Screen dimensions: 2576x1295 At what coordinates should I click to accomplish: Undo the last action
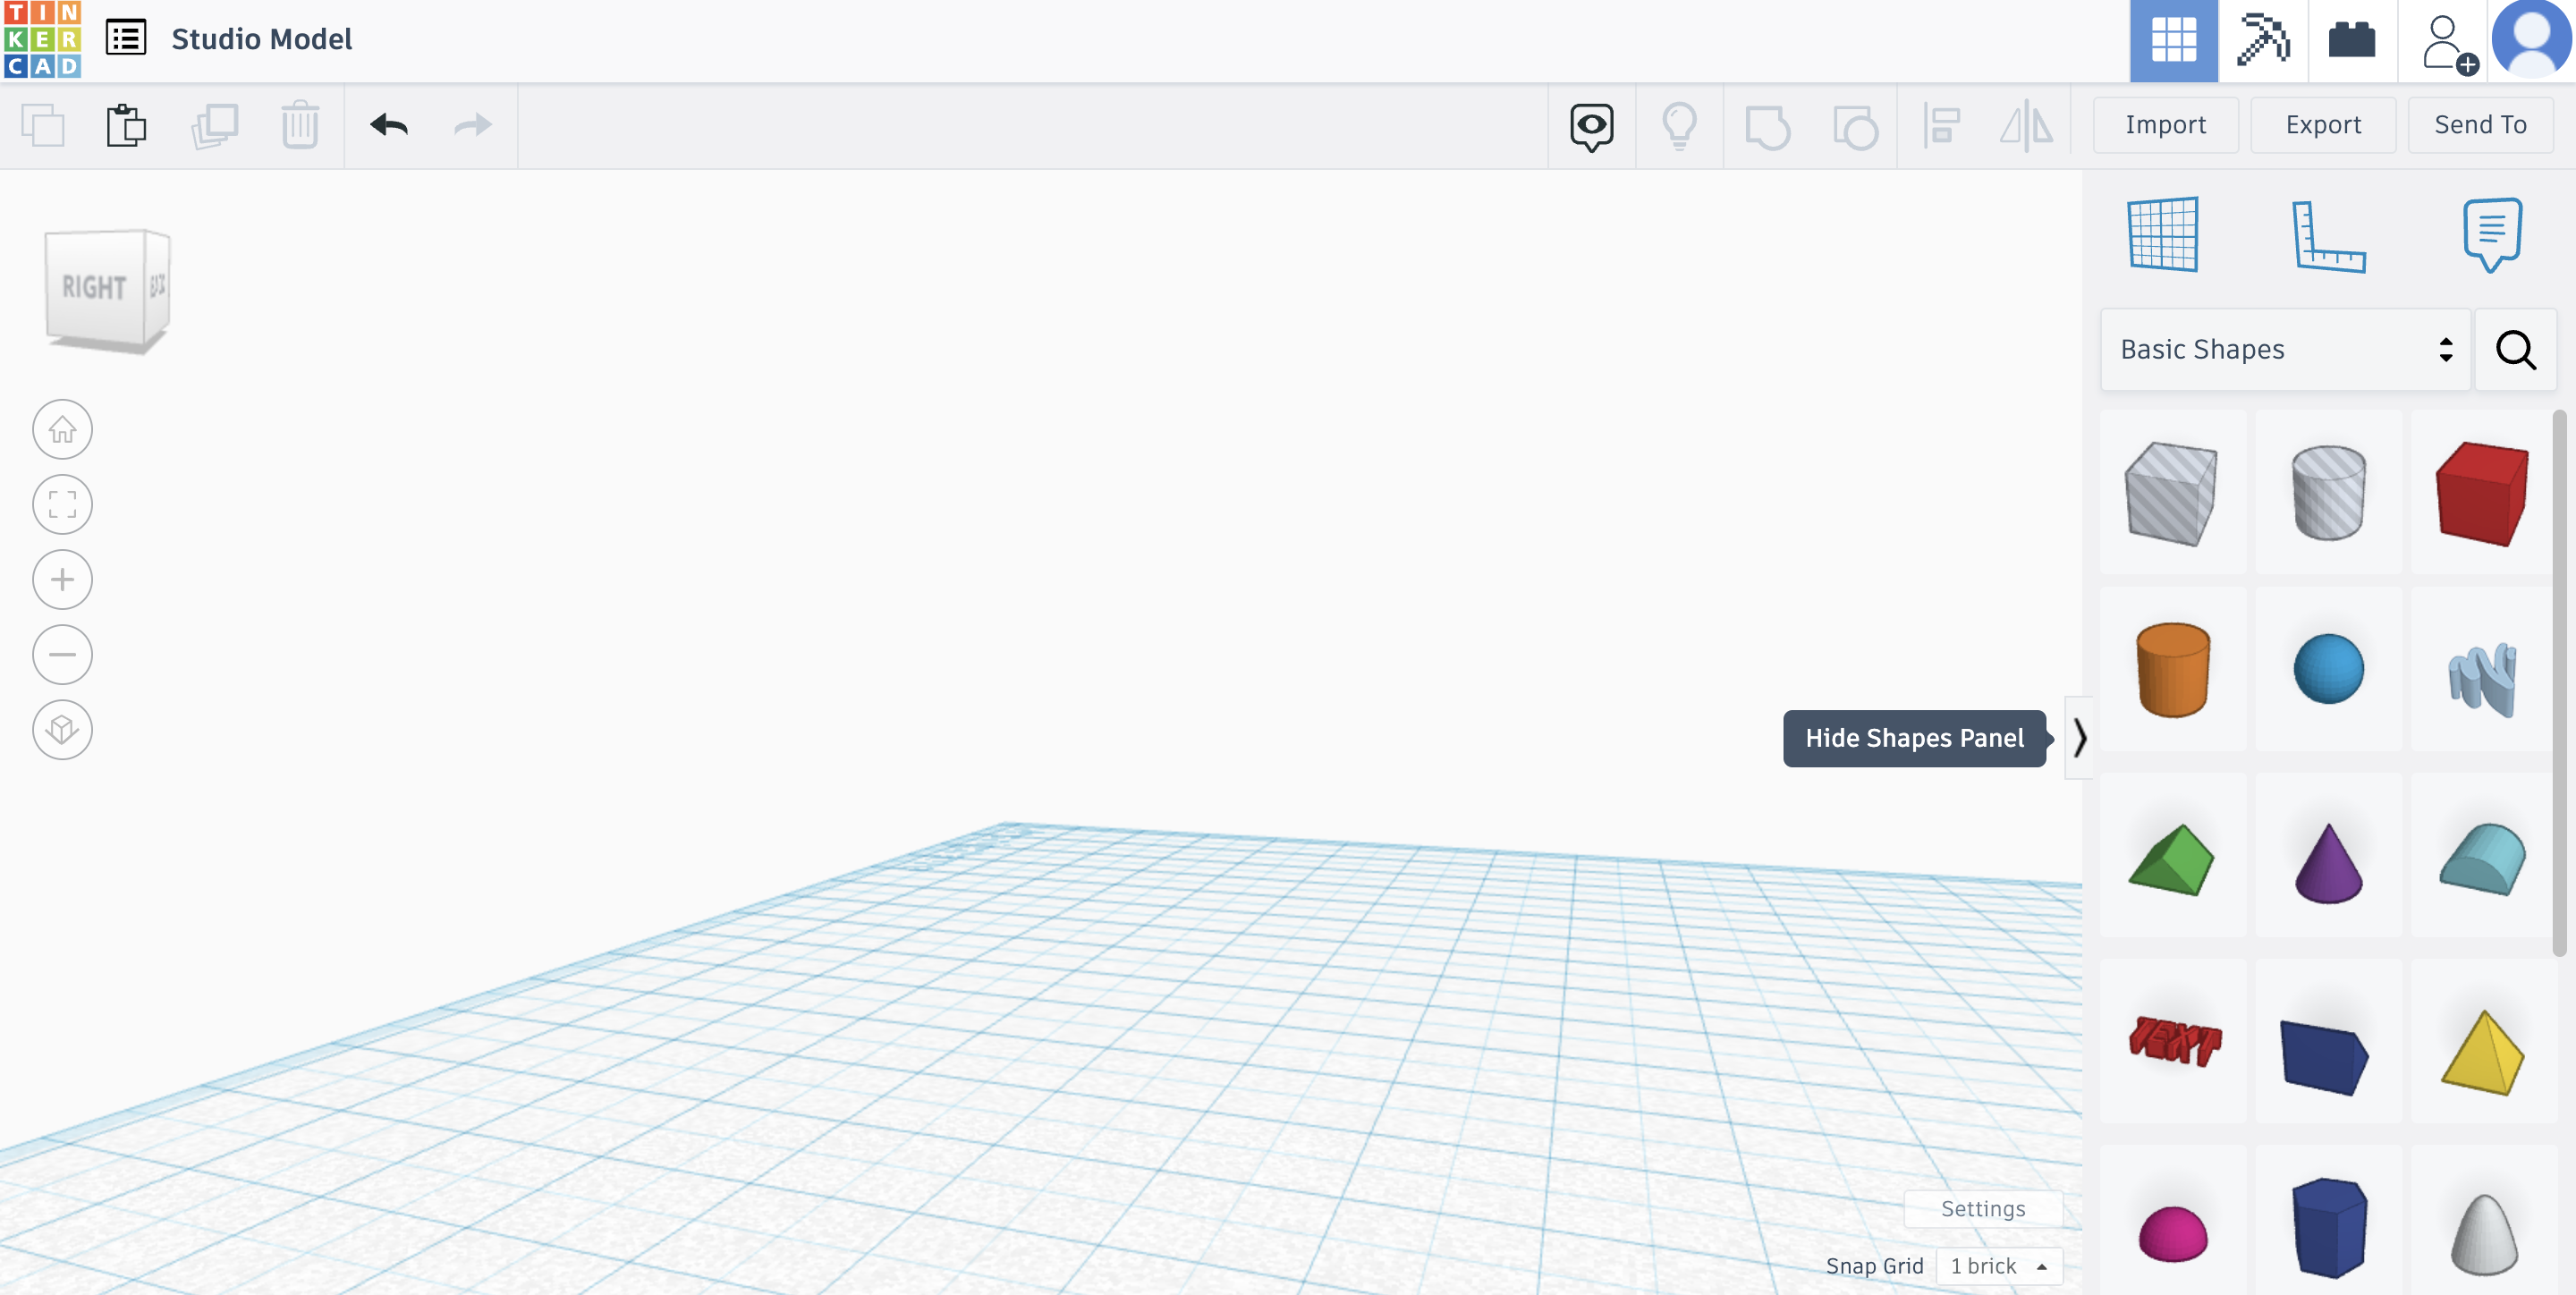click(390, 126)
